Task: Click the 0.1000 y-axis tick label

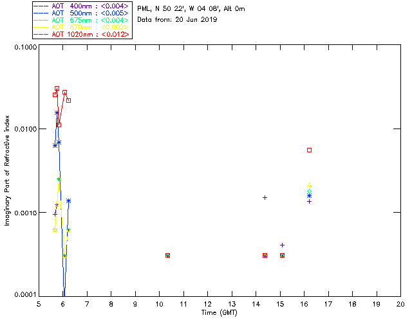Action: click(25, 47)
